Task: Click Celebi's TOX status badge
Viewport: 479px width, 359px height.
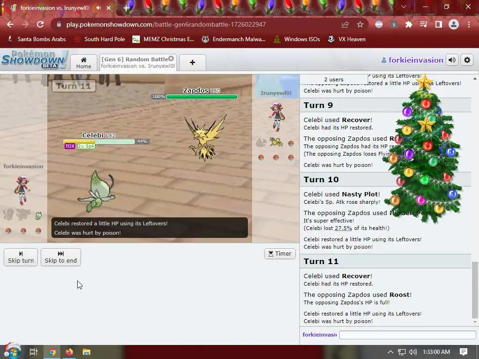Action: 70,146
